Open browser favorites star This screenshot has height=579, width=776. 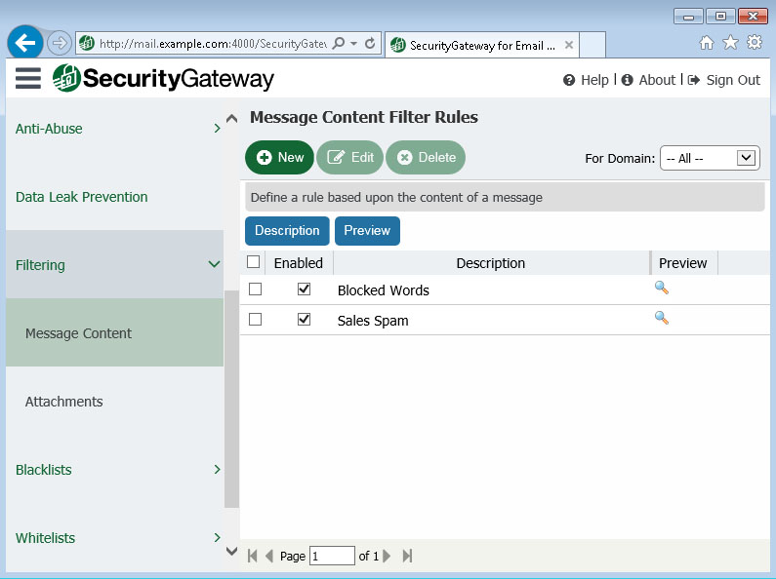click(730, 43)
